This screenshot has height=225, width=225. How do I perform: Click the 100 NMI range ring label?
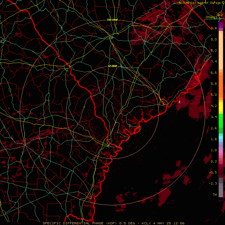(x=112, y=20)
